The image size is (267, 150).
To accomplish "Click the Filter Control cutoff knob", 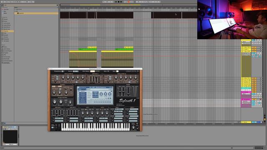I will (55, 102).
